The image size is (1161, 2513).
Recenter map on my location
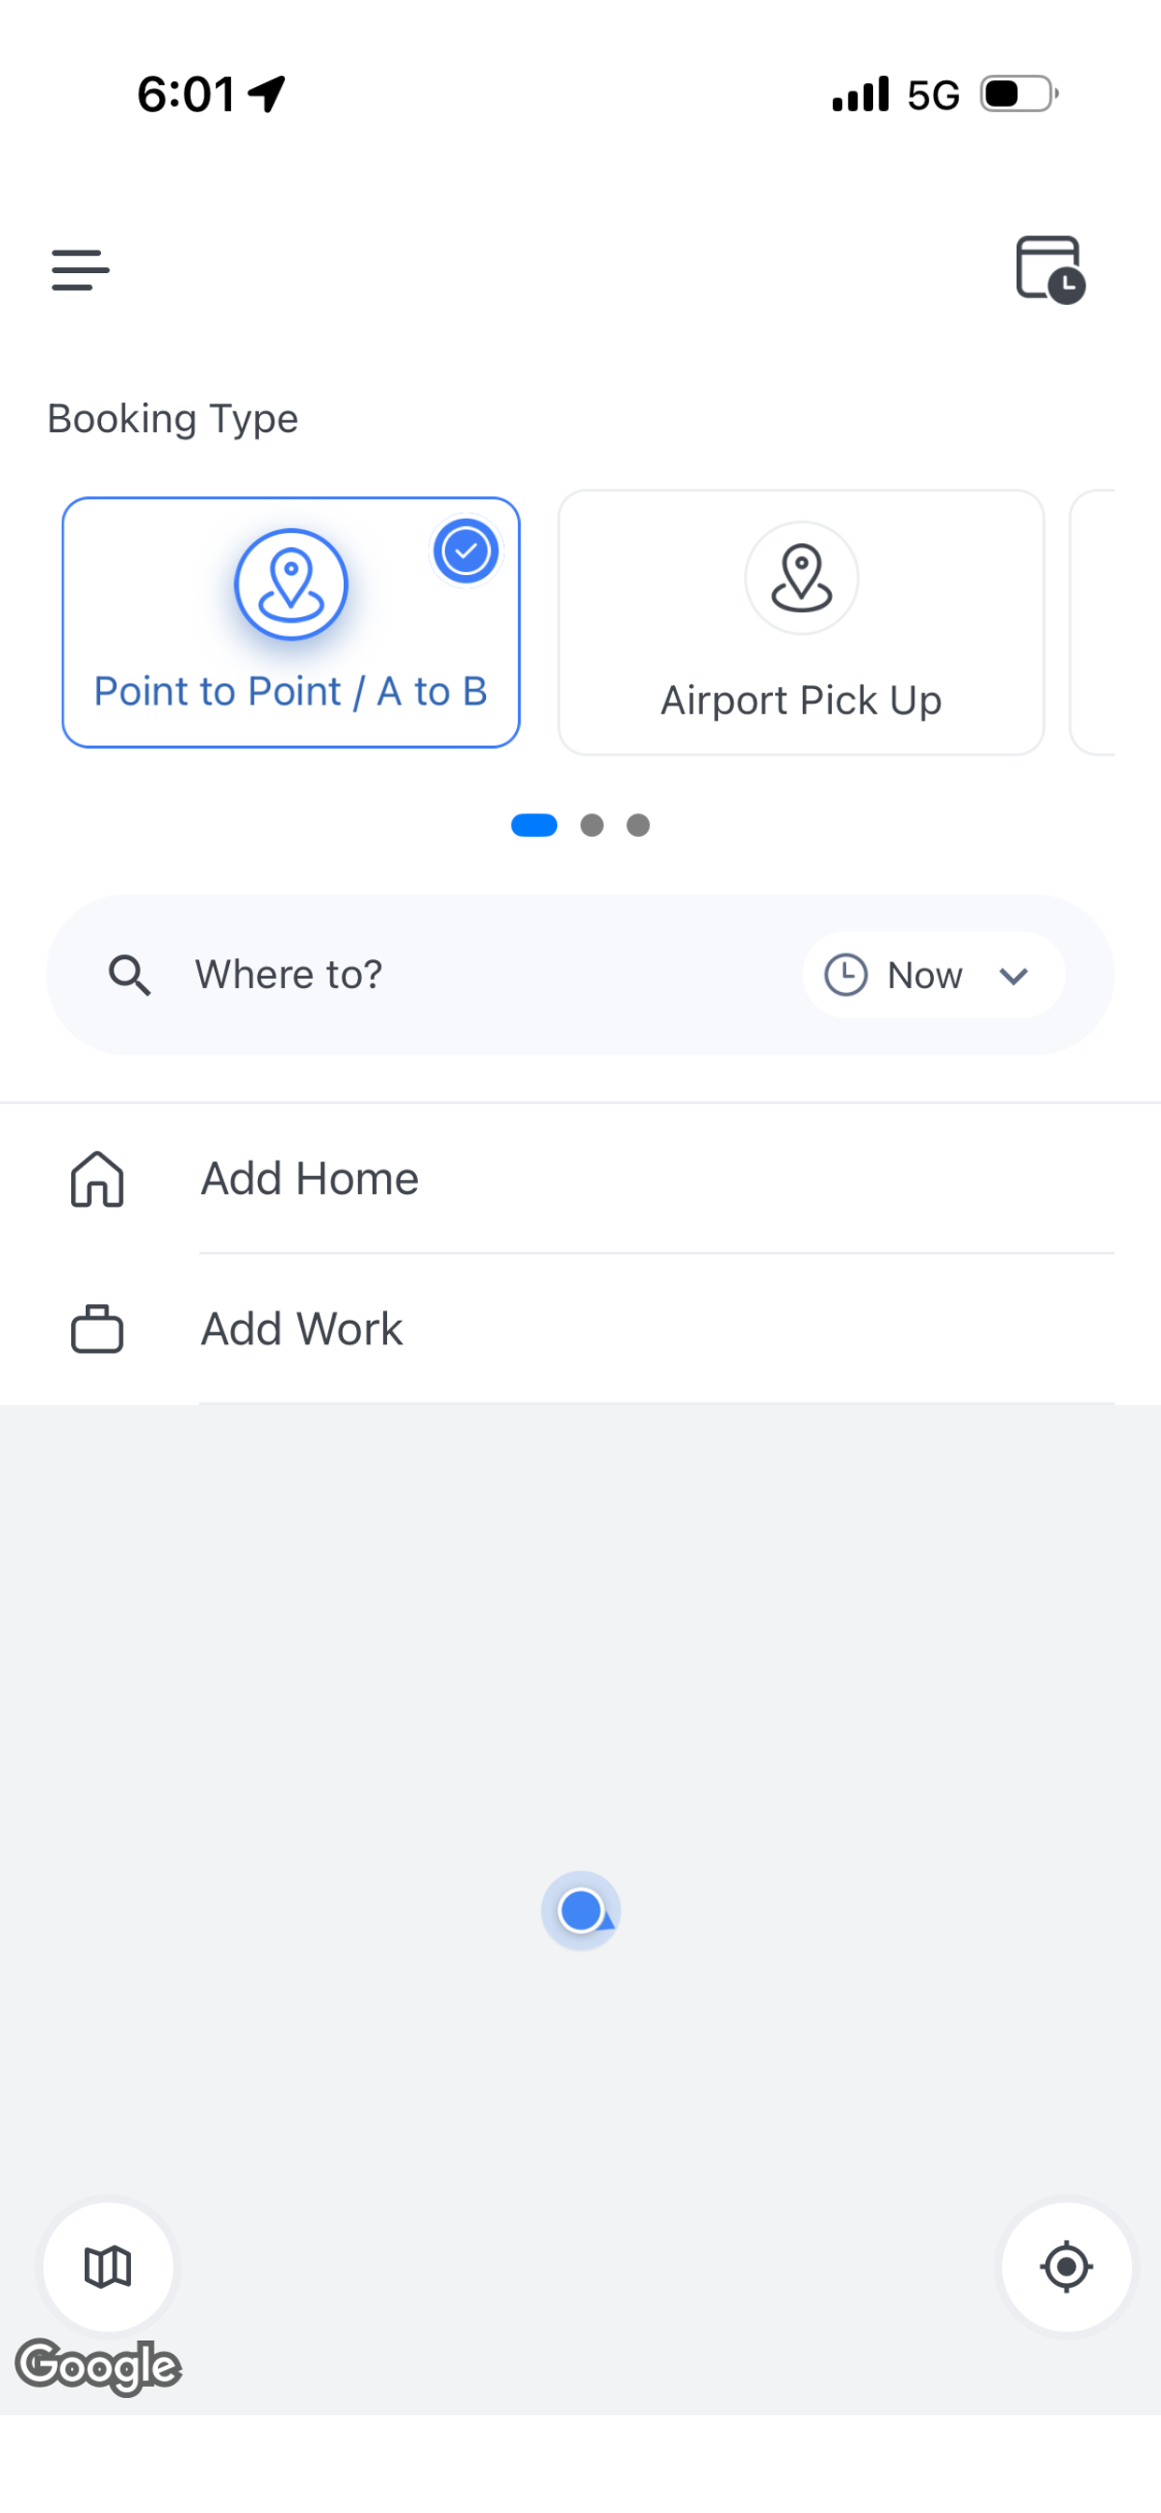click(x=1067, y=2266)
